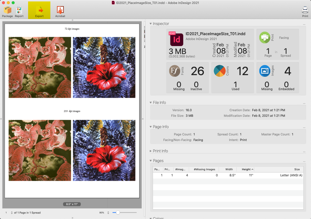Image resolution: width=311 pixels, height=219 pixels.
Task: Click the 90% zoom stepper
Action: pyautogui.click(x=108, y=213)
